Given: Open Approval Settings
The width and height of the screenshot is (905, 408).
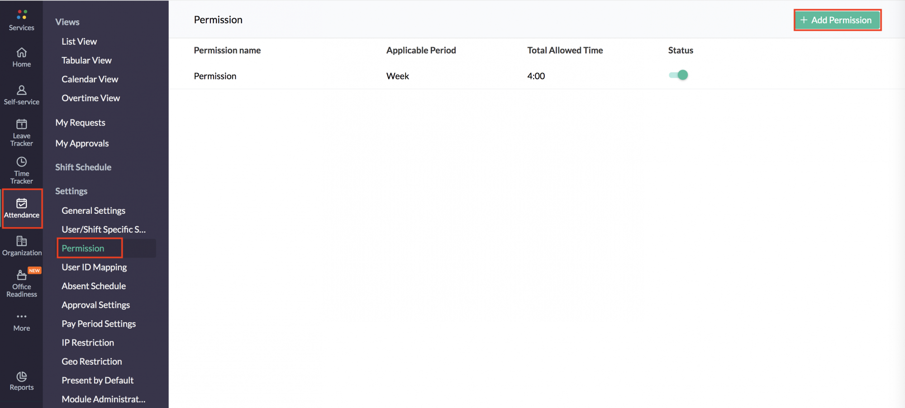Looking at the screenshot, I should click(95, 305).
